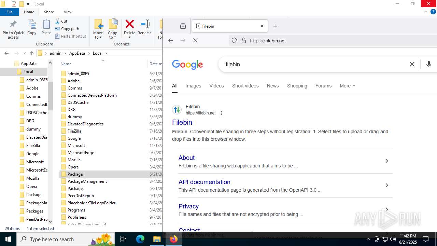The image size is (437, 246).
Task: Switch to Shopping results tab
Action: coord(297,86)
